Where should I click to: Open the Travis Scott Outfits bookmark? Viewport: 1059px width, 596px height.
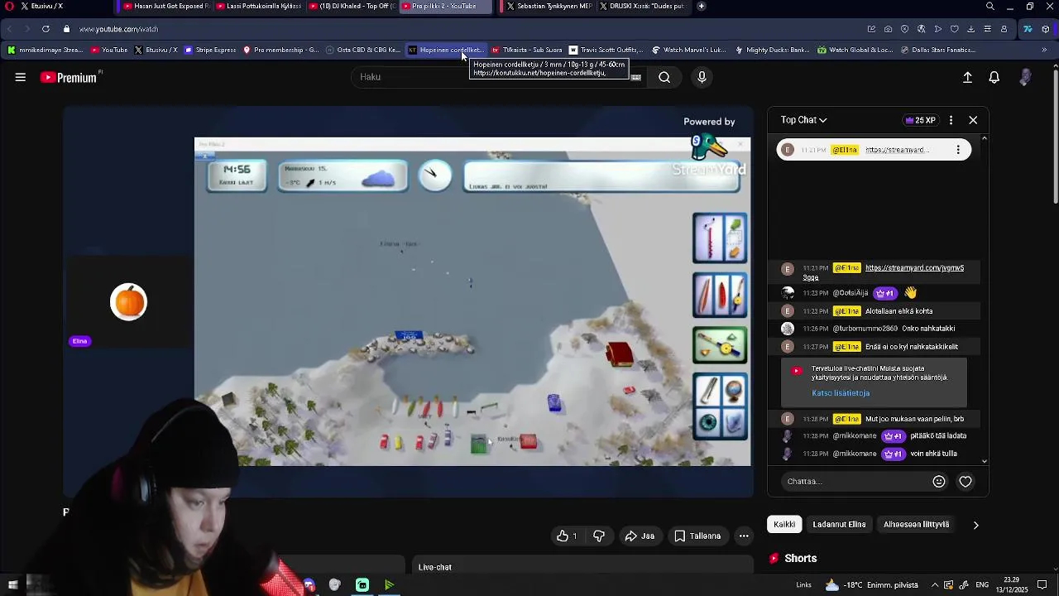(x=606, y=50)
